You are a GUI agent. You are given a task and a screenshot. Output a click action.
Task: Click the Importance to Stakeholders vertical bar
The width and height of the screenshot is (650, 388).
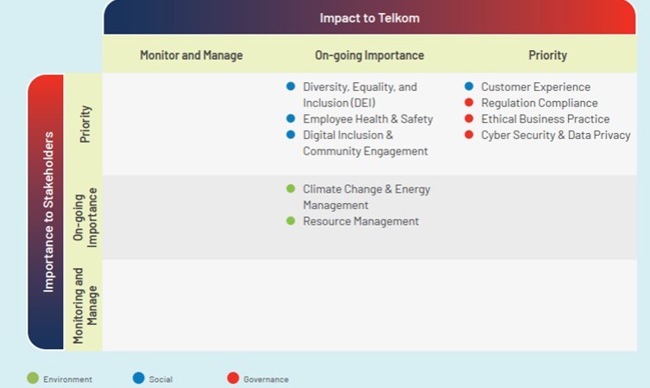coord(46,212)
